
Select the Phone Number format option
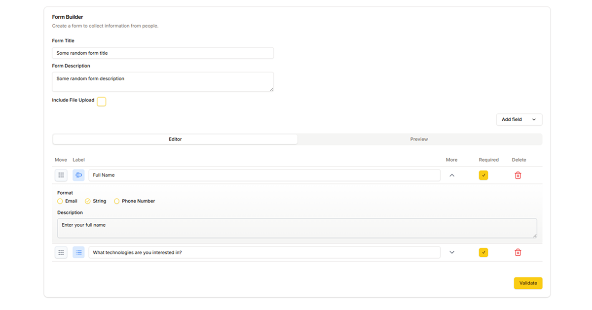click(x=117, y=201)
